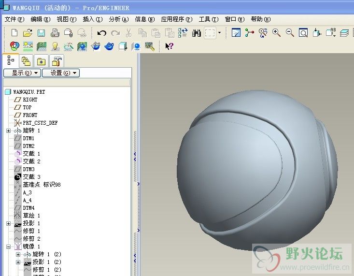Cut selection with the scissors icon
Image resolution: width=354 pixels, height=276 pixels.
128,33
